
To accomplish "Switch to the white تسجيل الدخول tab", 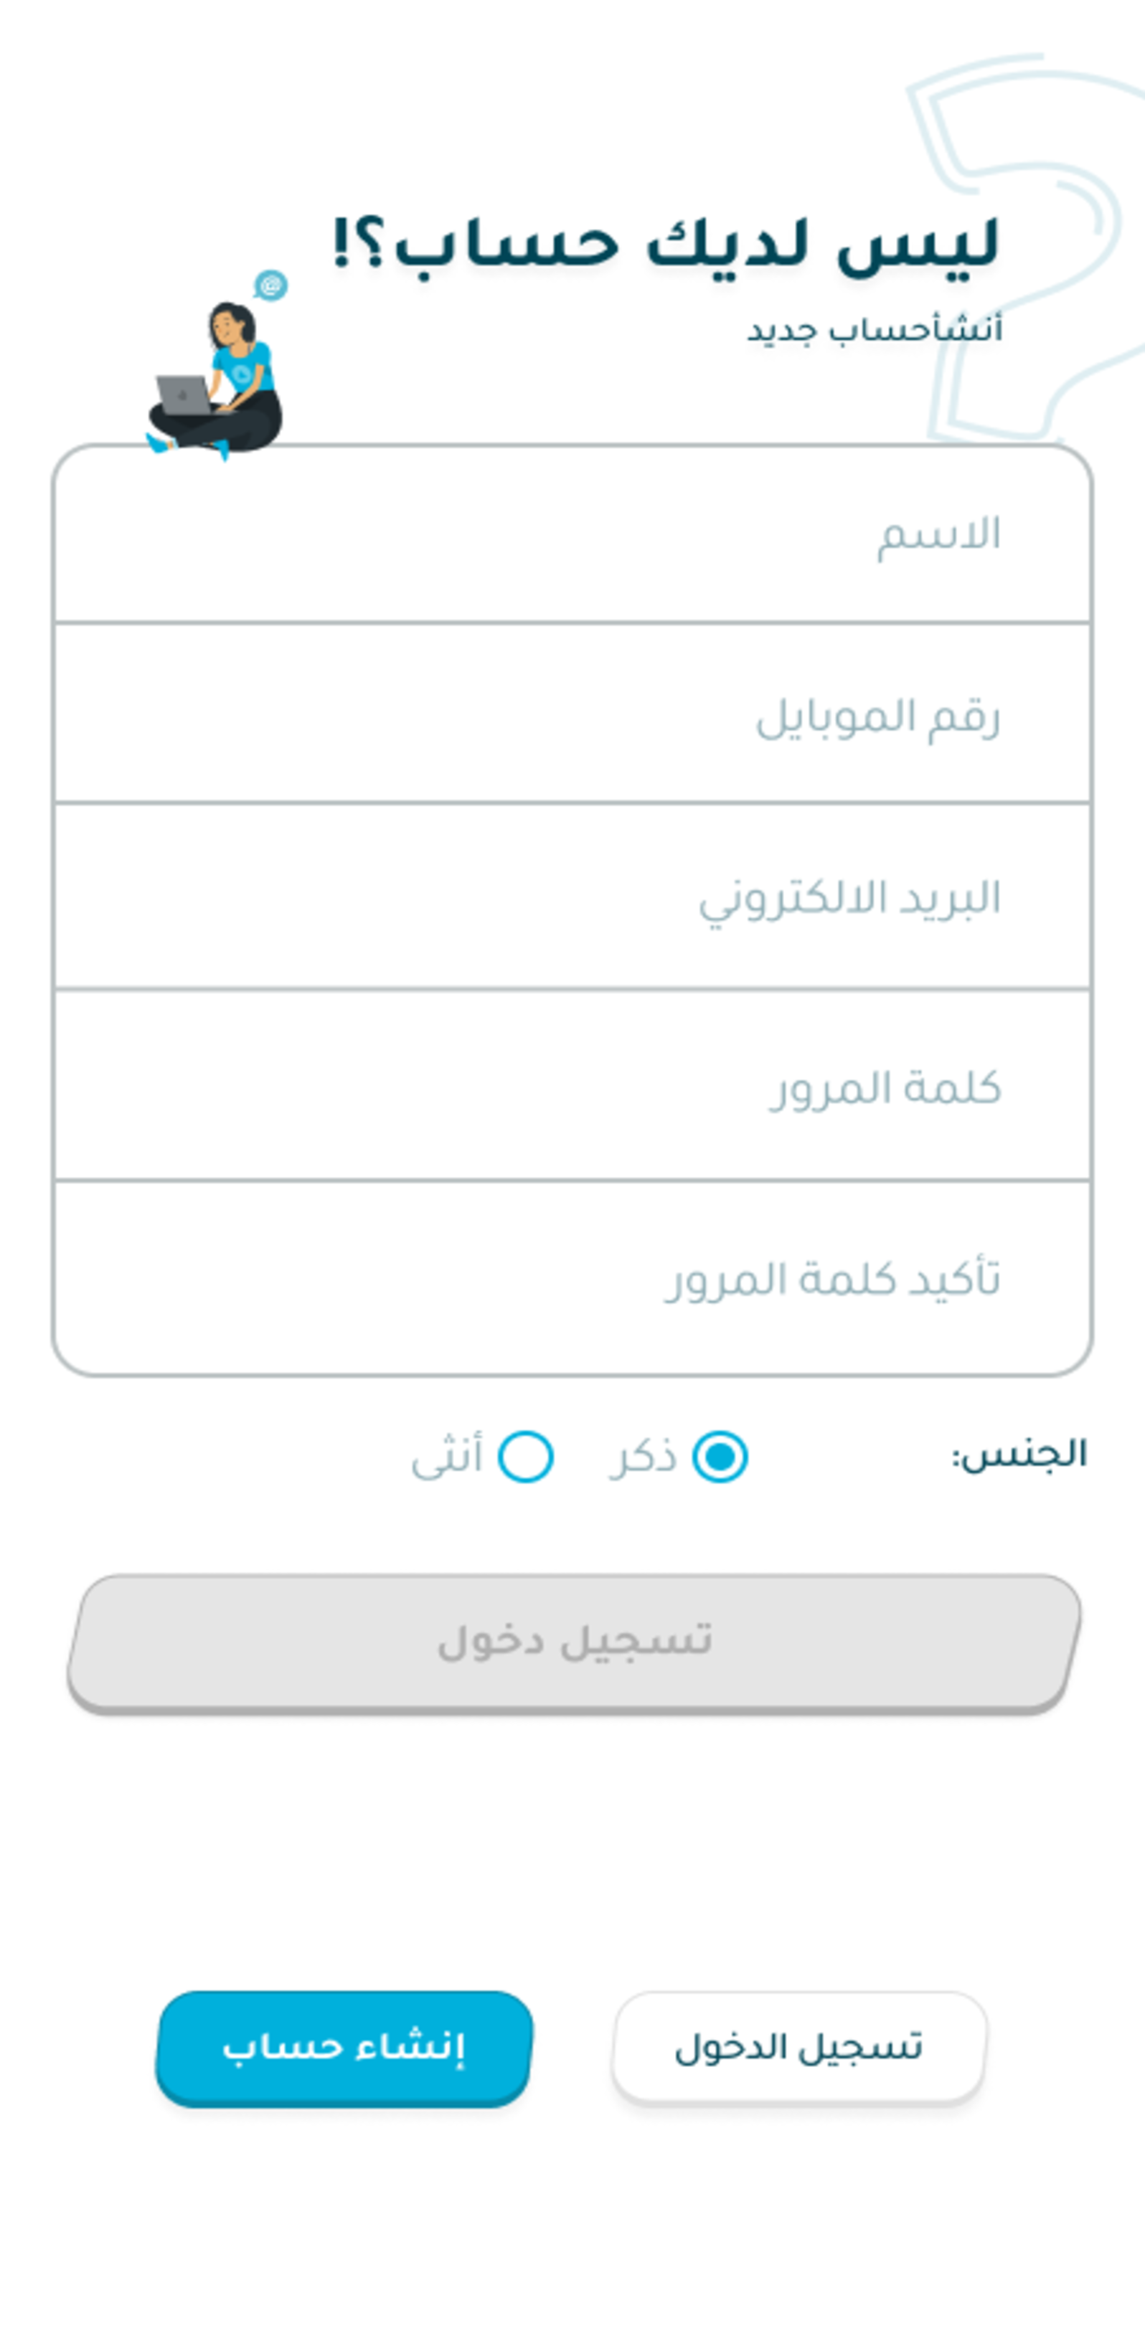I will point(798,2047).
